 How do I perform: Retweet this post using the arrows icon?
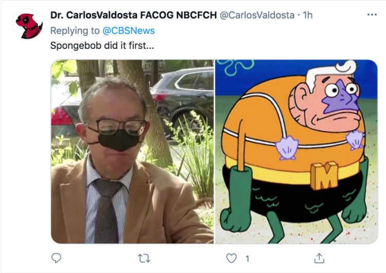(x=144, y=258)
